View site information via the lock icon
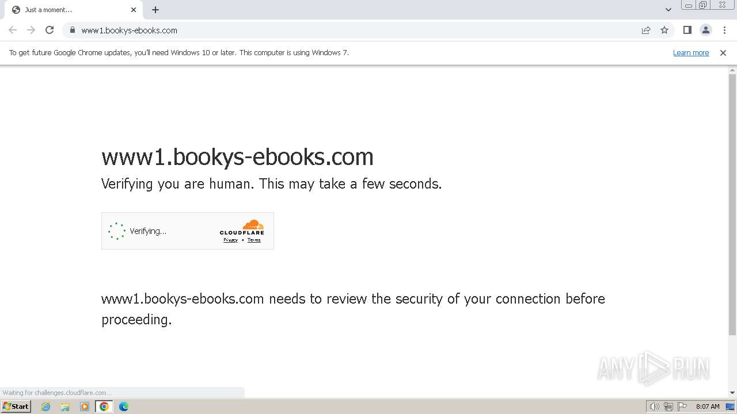This screenshot has width=737, height=414. [x=72, y=30]
